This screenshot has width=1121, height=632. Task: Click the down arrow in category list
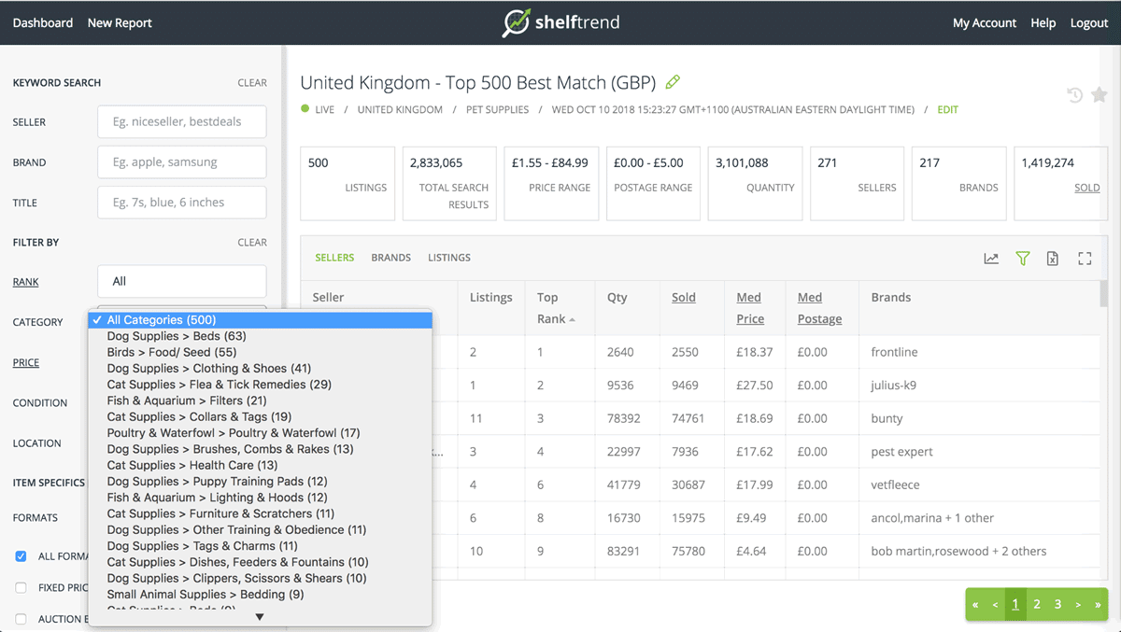coord(260,617)
